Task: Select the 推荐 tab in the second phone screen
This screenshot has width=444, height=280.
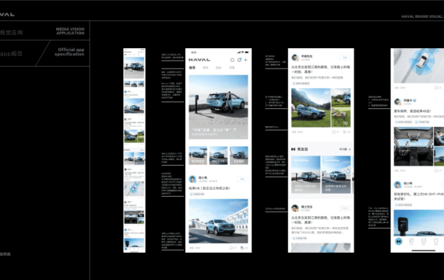Action: point(192,68)
